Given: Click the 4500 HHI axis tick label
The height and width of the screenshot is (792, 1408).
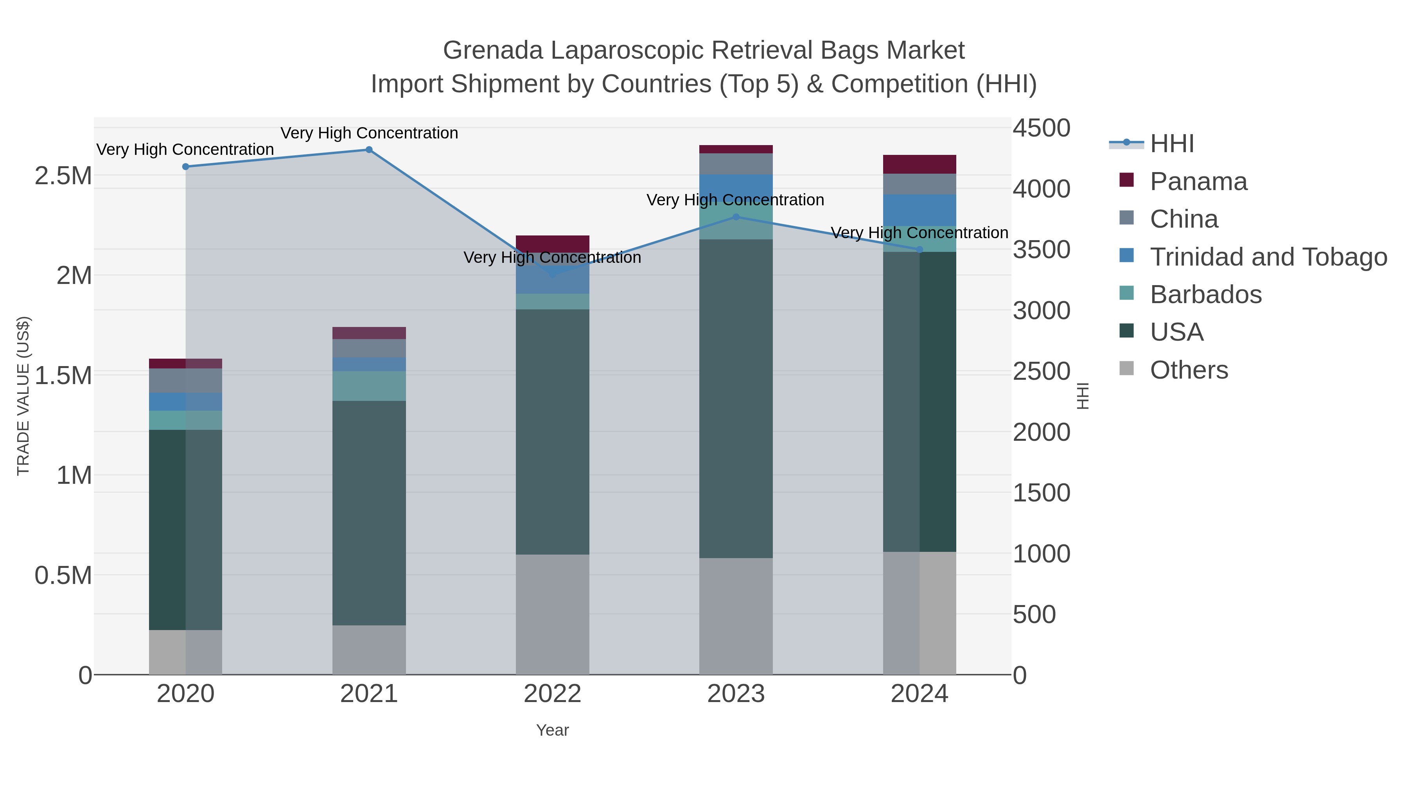Looking at the screenshot, I should (1041, 128).
